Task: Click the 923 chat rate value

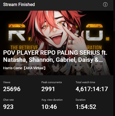Action: click(x=8, y=107)
